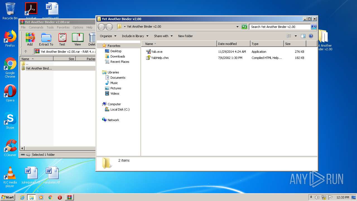This screenshot has width=357, height=201.
Task: Open the Recycle Bin desktop icon
Action: tap(10, 11)
